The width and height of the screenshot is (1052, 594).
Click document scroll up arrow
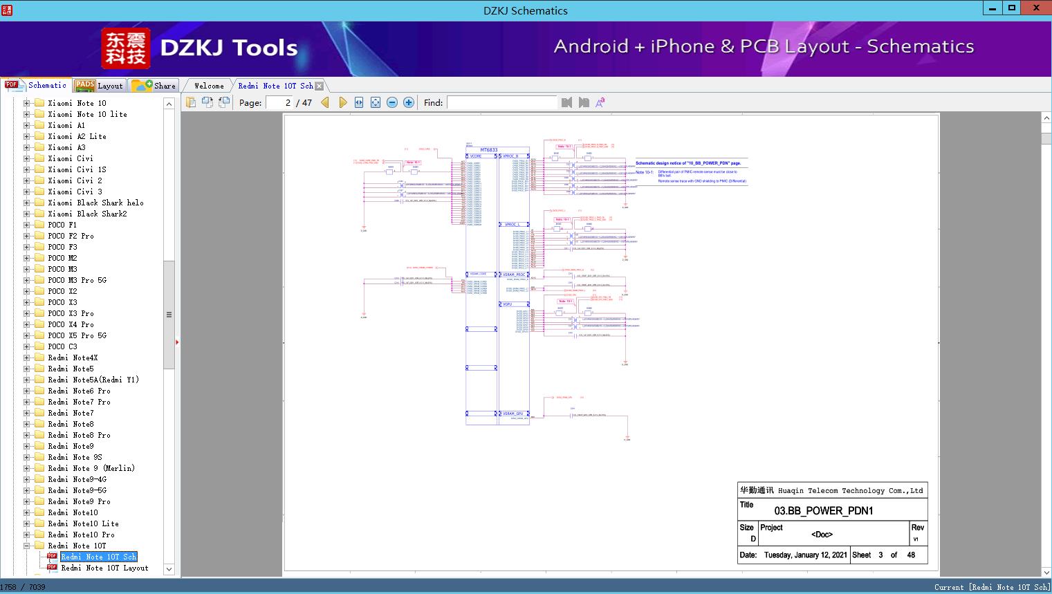[1046, 119]
